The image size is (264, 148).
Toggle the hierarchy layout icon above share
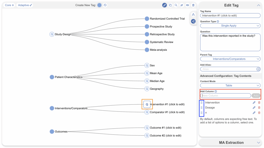pos(193,14)
